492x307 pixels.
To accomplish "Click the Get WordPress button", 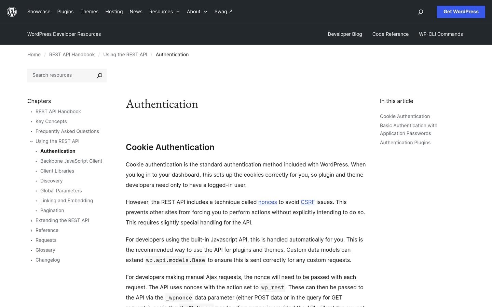I will point(461,12).
